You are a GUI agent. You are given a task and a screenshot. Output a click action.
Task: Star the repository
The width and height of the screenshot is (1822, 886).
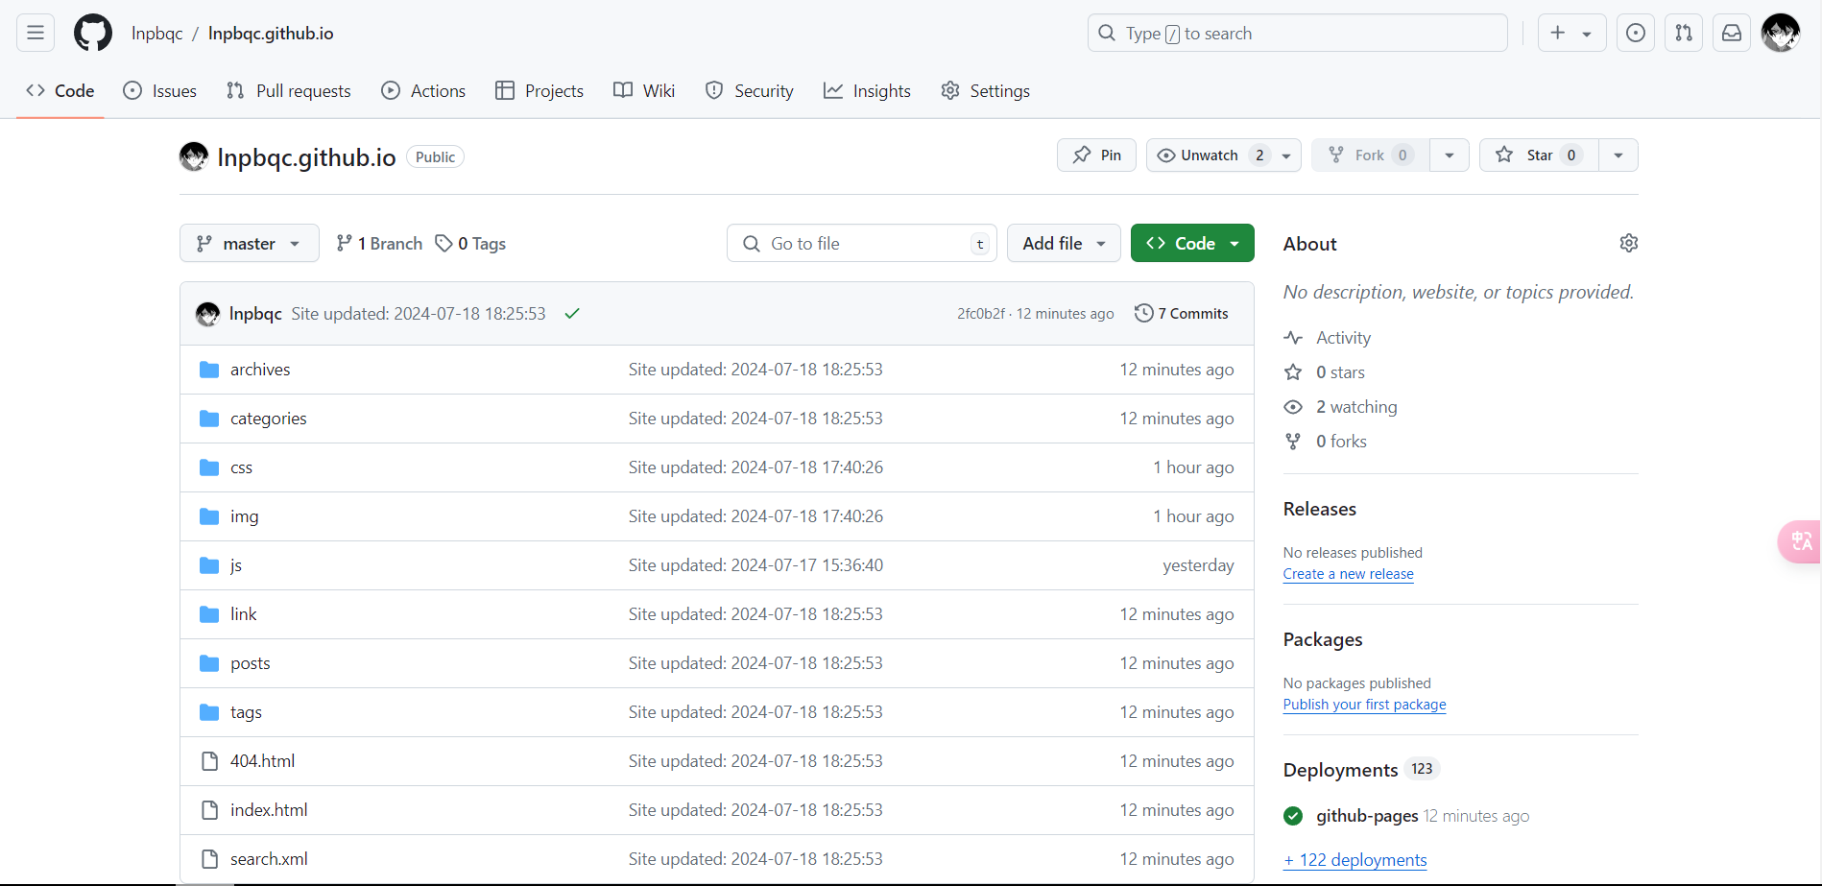click(1539, 156)
